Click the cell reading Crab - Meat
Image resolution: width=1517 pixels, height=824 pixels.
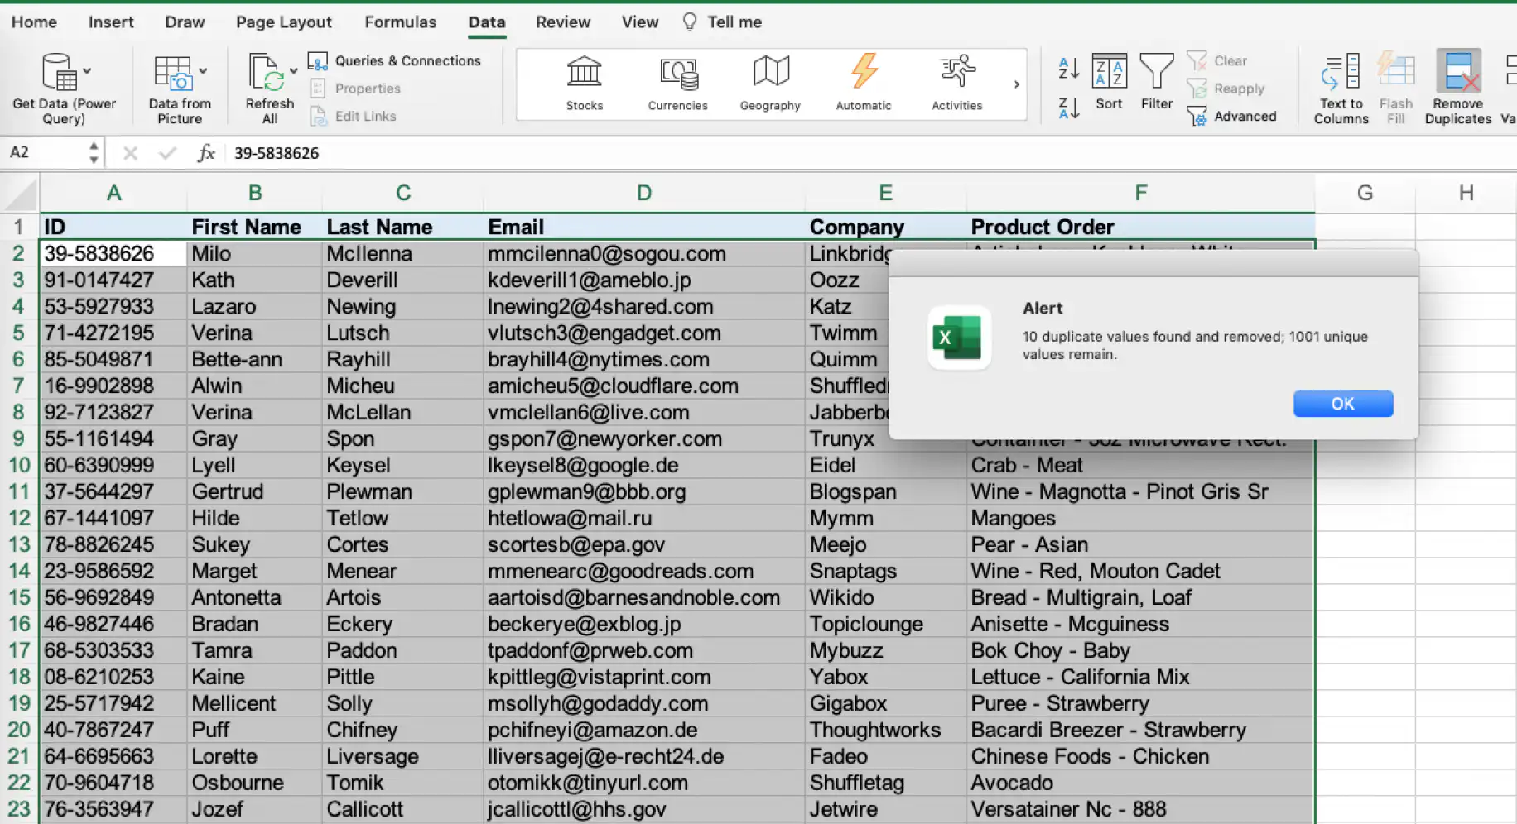[x=1139, y=465]
